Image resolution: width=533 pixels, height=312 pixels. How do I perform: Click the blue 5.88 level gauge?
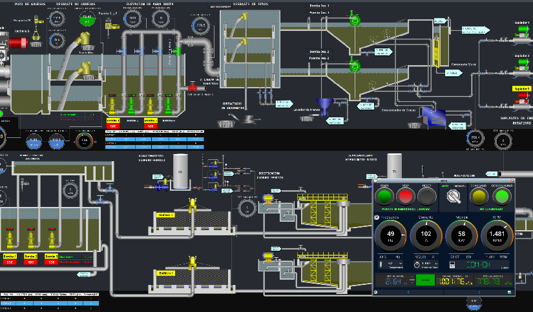34,141
